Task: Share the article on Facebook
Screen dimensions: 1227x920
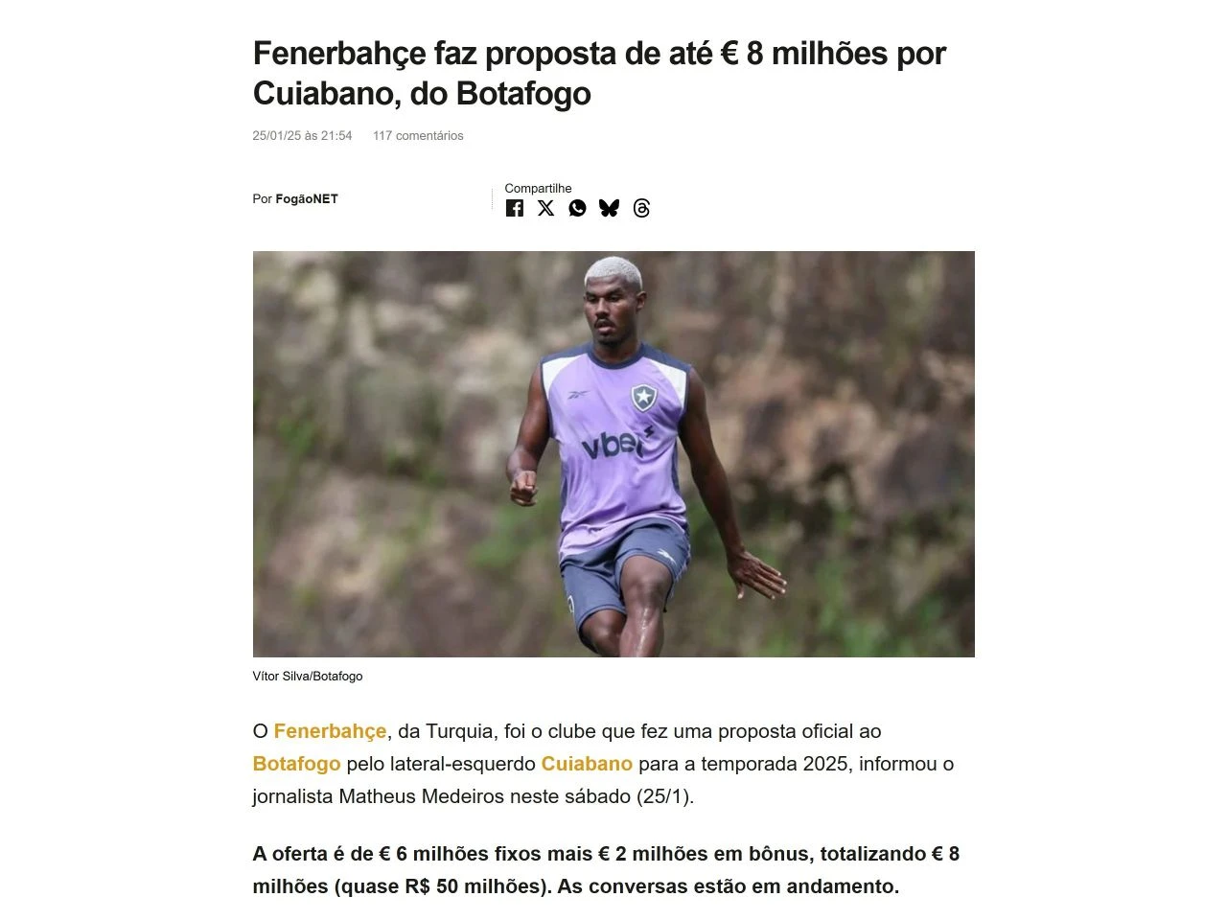Action: [515, 208]
